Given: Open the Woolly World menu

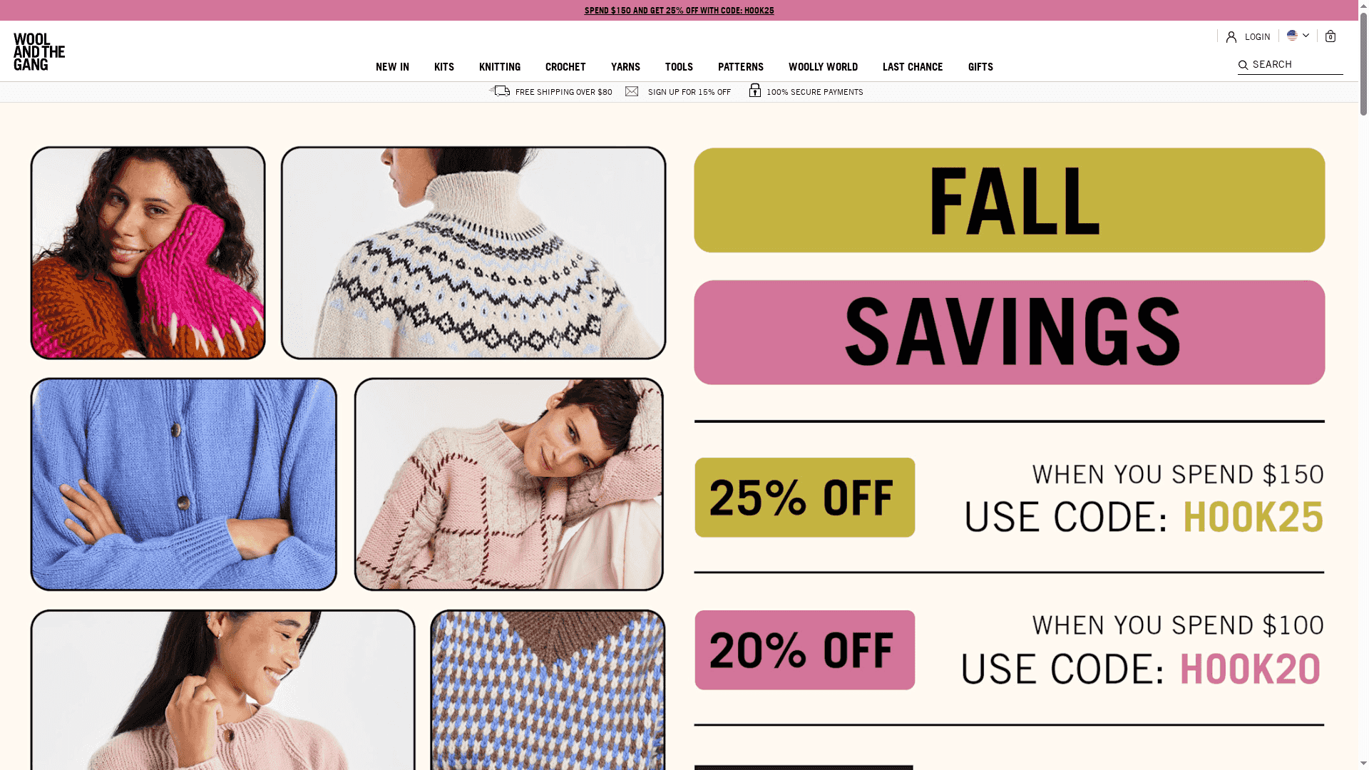Looking at the screenshot, I should [x=823, y=67].
